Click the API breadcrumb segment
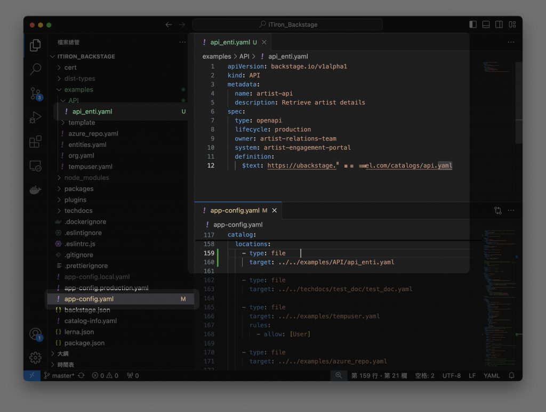 (x=244, y=56)
